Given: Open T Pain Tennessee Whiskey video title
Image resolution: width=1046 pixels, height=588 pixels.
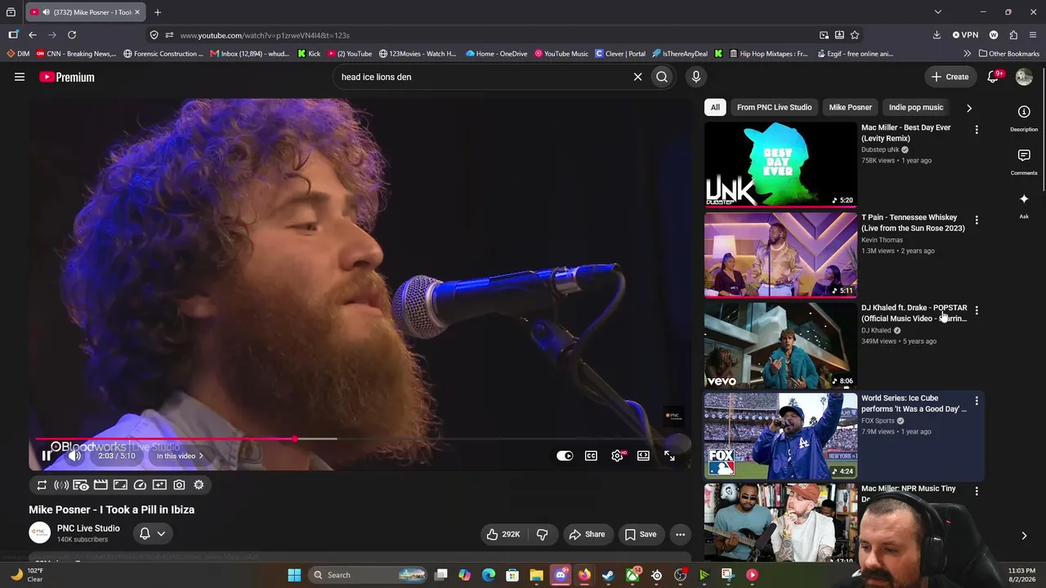Looking at the screenshot, I should pyautogui.click(x=913, y=223).
